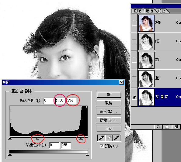
Task: Click the 自动 button
Action: click(109, 129)
